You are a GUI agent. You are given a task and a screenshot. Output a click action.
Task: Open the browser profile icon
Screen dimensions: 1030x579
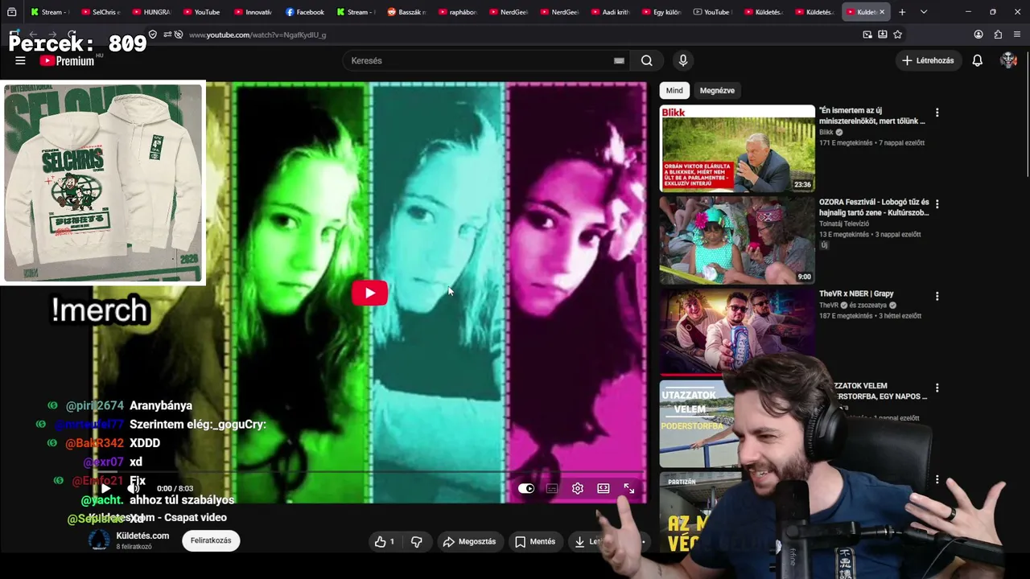(978, 35)
